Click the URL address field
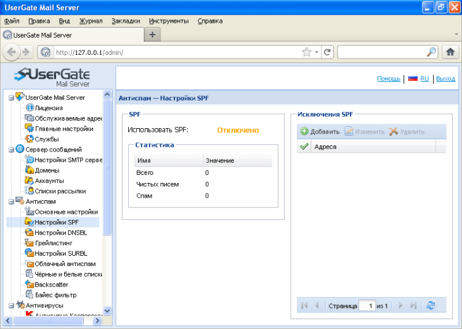The image size is (462, 329). point(177,52)
